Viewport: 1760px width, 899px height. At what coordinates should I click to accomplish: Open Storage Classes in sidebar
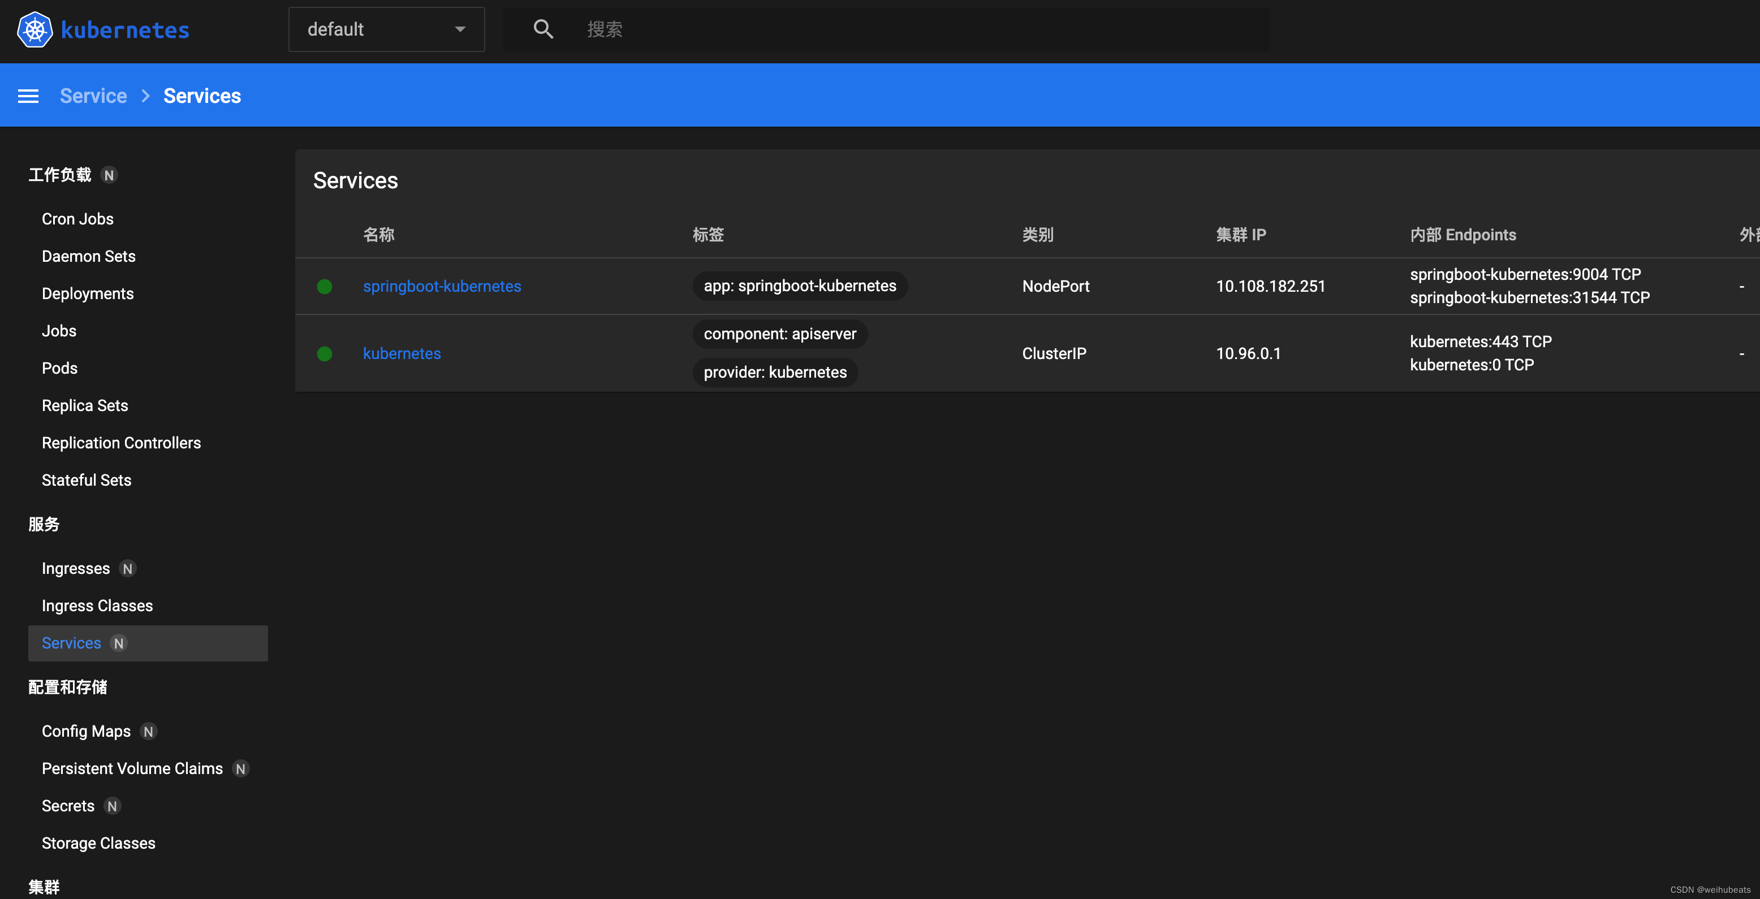click(98, 843)
